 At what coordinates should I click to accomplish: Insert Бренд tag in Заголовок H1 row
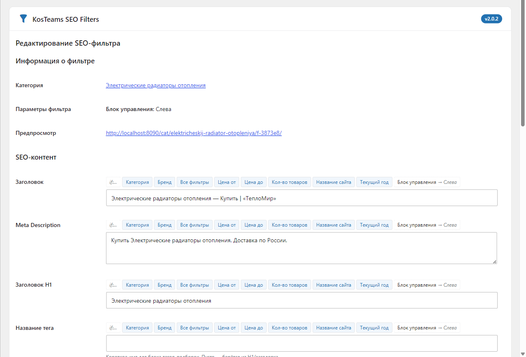pos(165,285)
